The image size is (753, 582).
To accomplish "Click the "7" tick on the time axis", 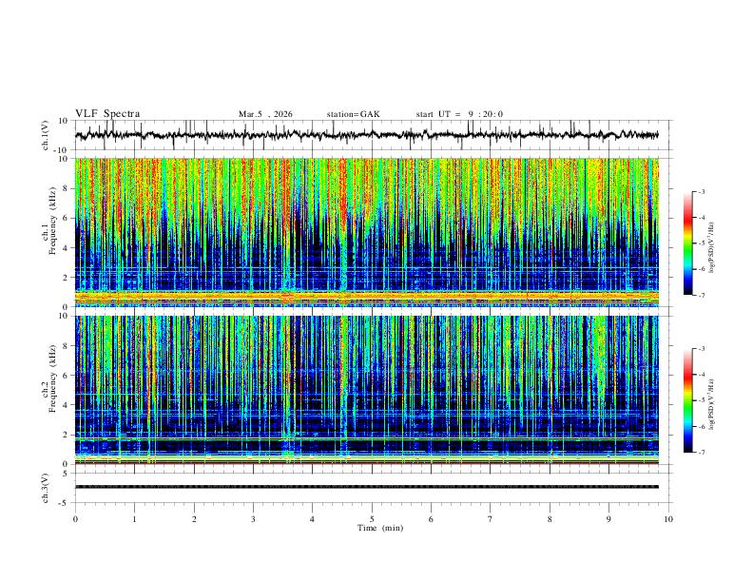I will coord(491,519).
